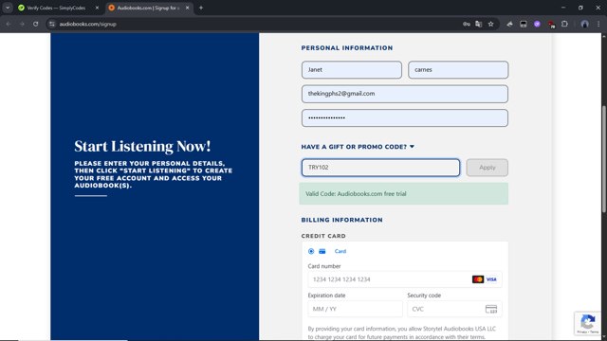Reload the current page

36,24
